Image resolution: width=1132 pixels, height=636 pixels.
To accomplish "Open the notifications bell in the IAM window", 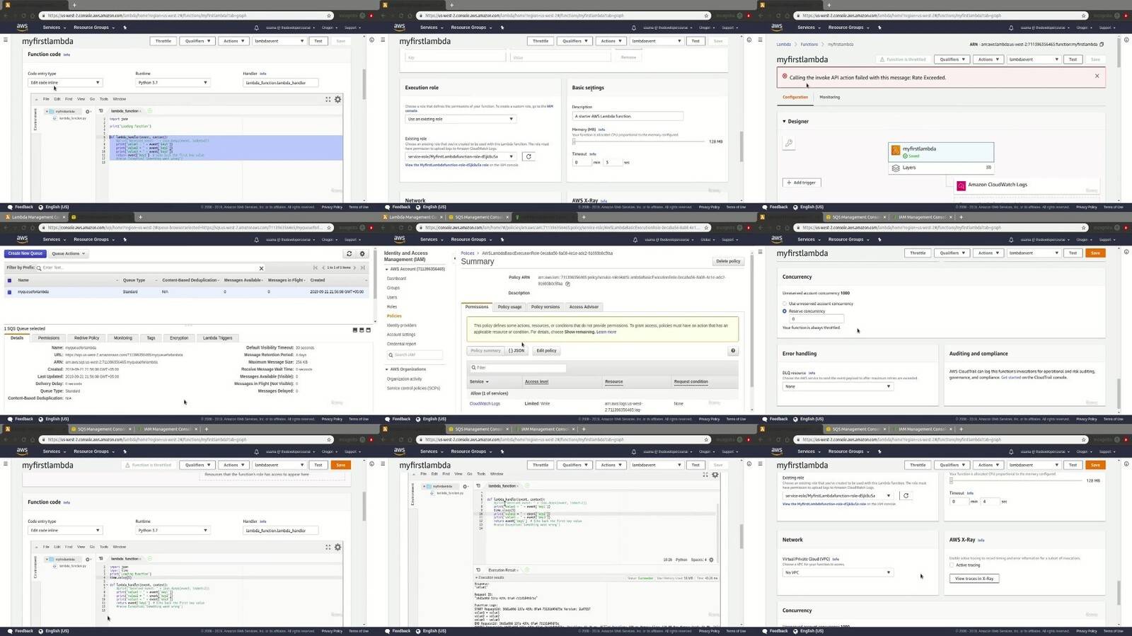I will tap(634, 240).
